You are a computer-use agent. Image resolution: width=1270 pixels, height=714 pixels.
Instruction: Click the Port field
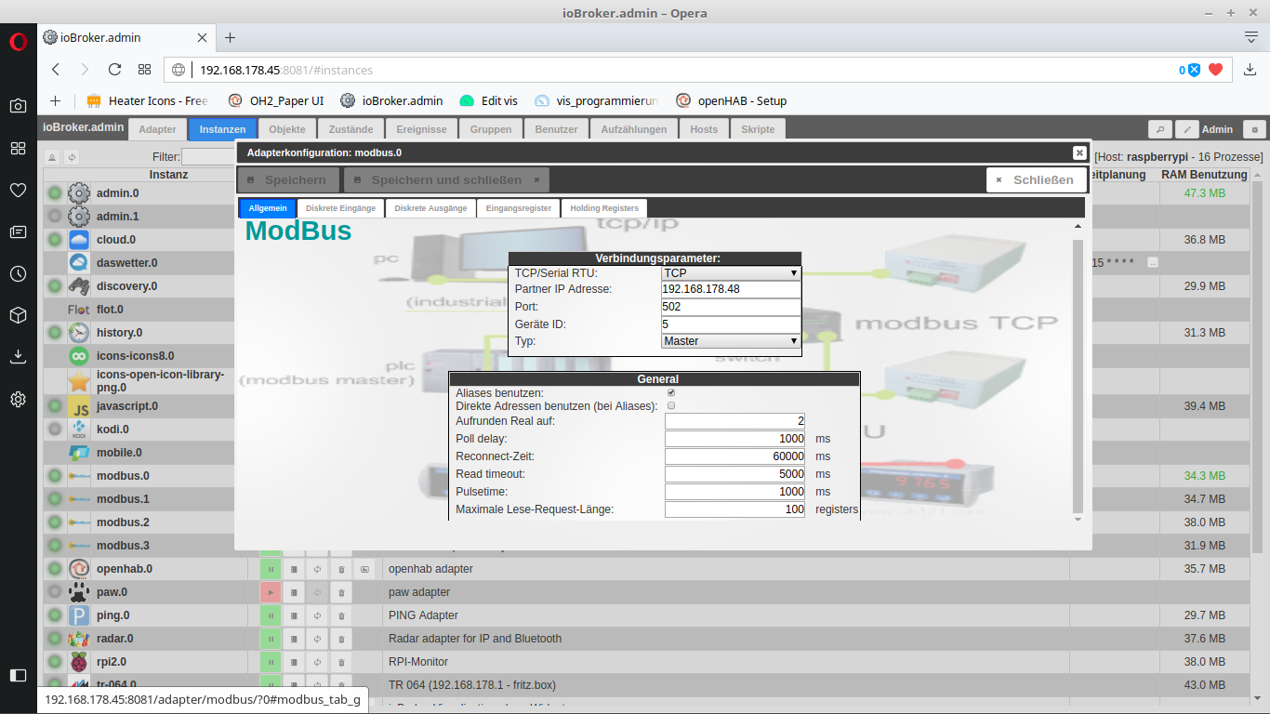click(x=731, y=307)
